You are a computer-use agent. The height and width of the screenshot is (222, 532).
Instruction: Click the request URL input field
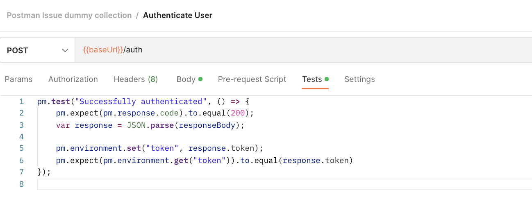287,50
